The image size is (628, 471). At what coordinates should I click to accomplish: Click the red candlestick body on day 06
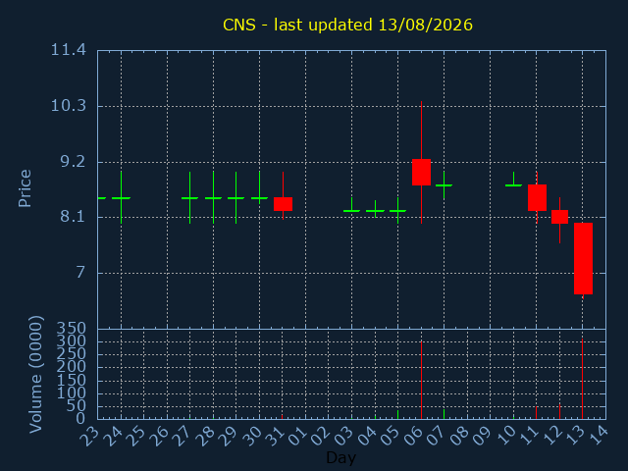(421, 173)
